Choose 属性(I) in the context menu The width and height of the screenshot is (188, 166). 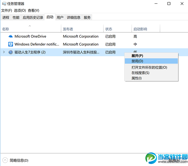click(x=151, y=78)
